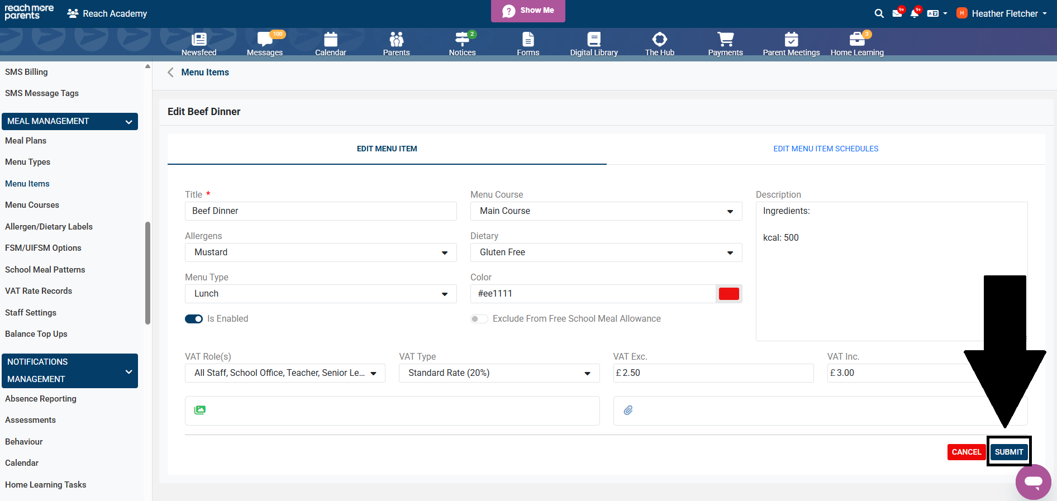Open the Newsfeed icon in top navigation
The width and height of the screenshot is (1057, 501).
pyautogui.click(x=199, y=40)
